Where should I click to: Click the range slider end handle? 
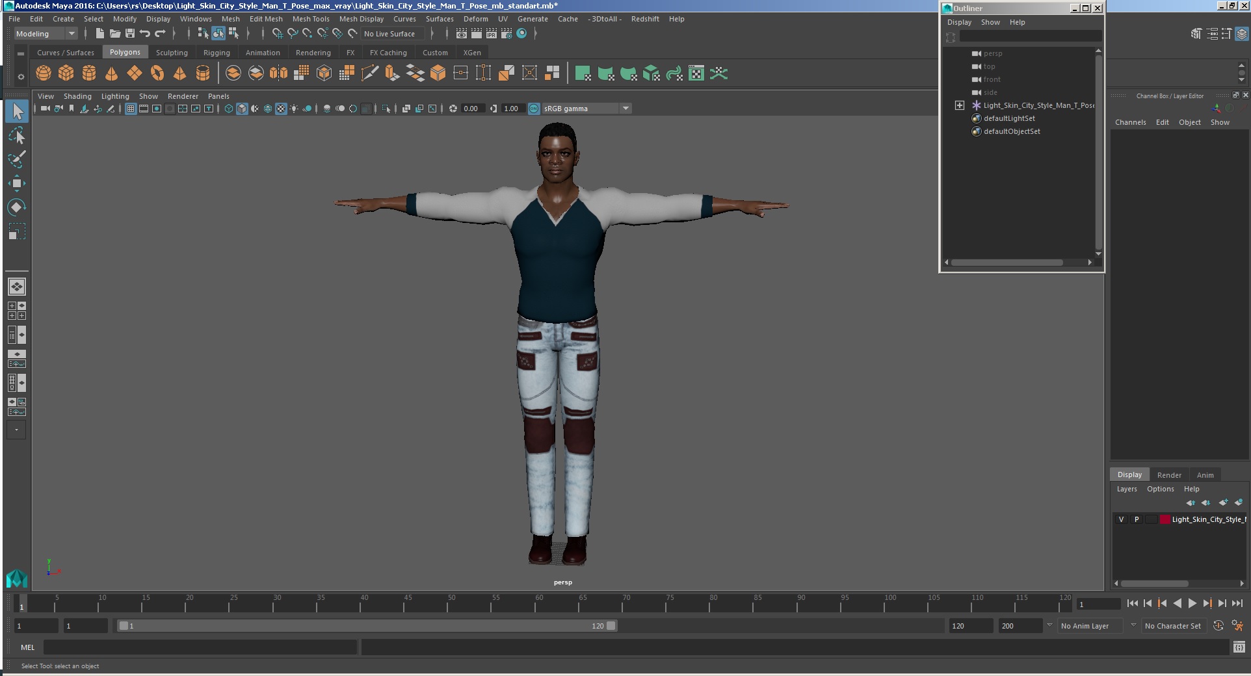[611, 626]
